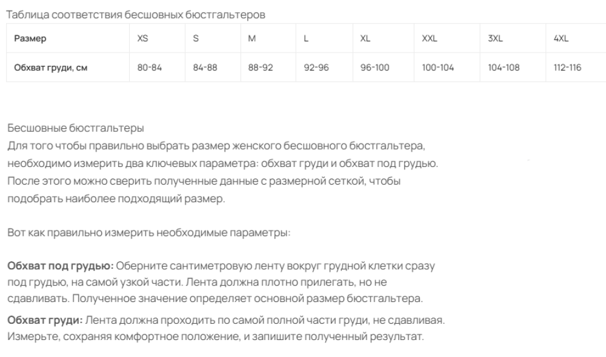Click the 84-88 measurement cell
This screenshot has height=357, width=606.
pyautogui.click(x=213, y=67)
